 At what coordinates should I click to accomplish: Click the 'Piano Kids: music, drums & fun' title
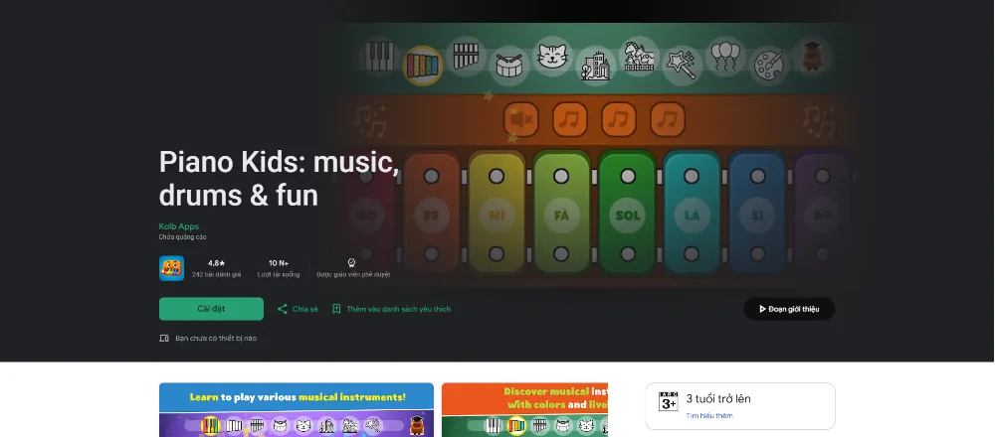279,179
